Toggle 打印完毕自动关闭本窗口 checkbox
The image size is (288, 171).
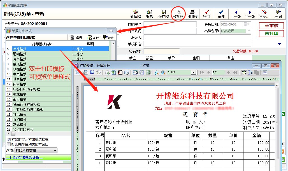tap(9, 144)
